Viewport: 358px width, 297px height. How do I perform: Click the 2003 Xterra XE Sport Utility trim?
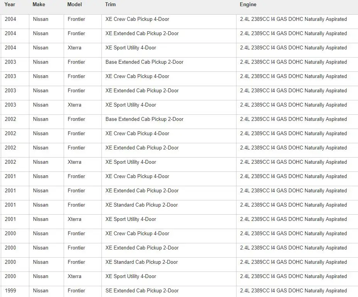pos(131,105)
